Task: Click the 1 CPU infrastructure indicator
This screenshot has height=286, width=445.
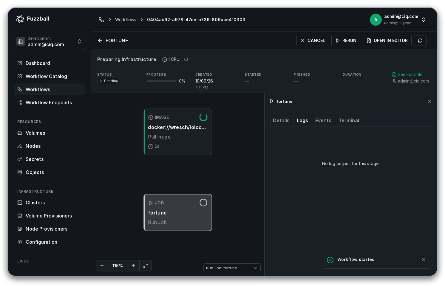Action: pos(171,59)
